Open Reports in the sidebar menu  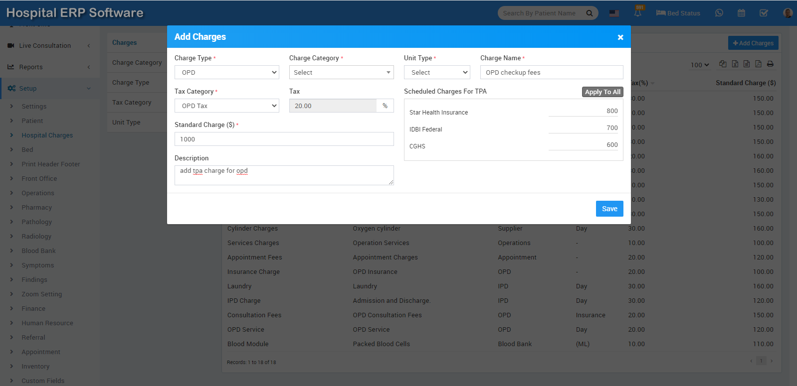[x=31, y=67]
